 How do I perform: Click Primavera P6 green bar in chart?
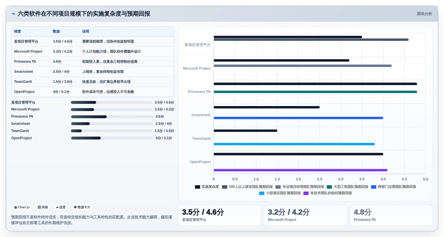[315, 92]
